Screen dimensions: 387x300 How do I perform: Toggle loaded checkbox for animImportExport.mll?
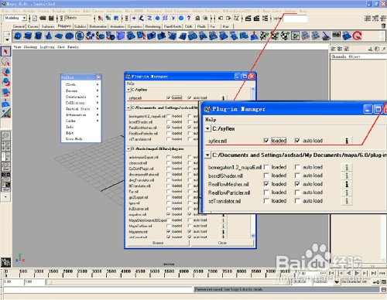[169, 157]
